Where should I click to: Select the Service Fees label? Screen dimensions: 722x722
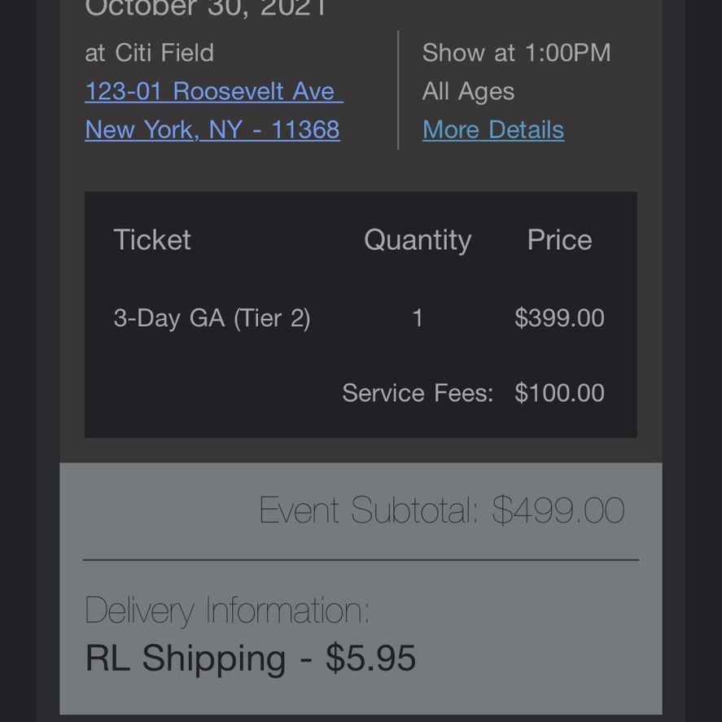(418, 393)
